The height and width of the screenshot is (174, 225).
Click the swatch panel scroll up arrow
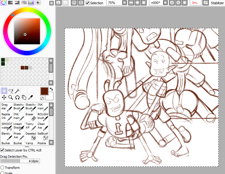tap(51, 61)
